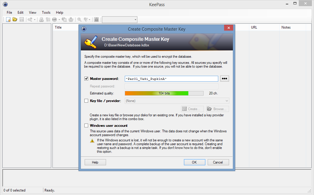Viewport: 314px width, 195px height.
Task: Open the dropdown next to the Find icon
Action: pos(89,19)
